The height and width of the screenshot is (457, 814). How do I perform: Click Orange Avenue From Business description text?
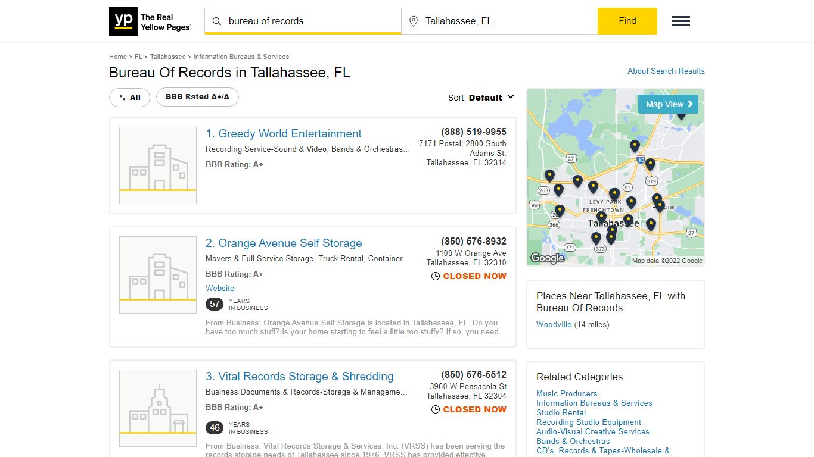(352, 327)
